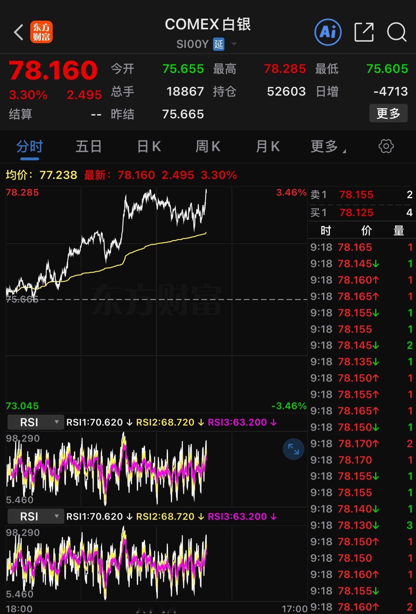Tap the 最高 78.285 value
This screenshot has height=614, width=416.
[x=285, y=69]
